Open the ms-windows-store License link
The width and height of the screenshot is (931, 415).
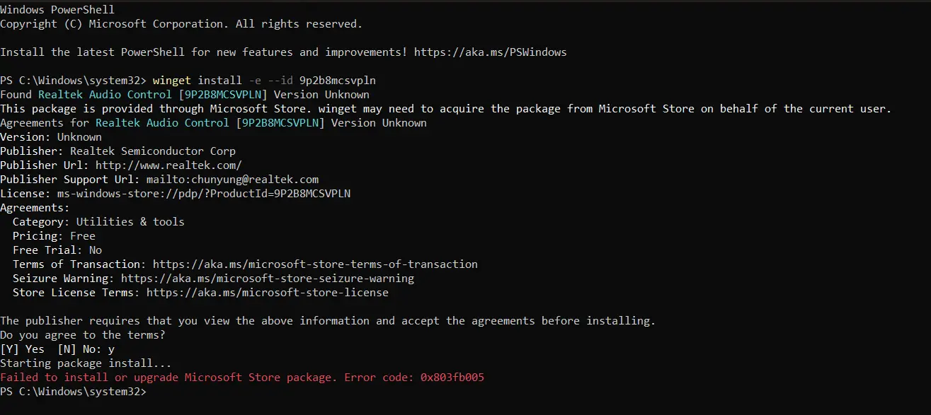tap(204, 194)
